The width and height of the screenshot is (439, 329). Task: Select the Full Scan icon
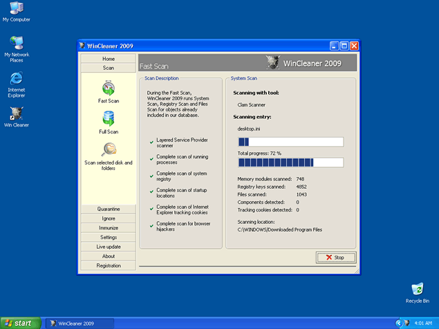point(109,119)
